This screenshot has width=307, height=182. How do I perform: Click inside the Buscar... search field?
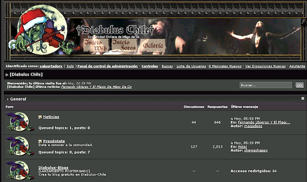266,85
